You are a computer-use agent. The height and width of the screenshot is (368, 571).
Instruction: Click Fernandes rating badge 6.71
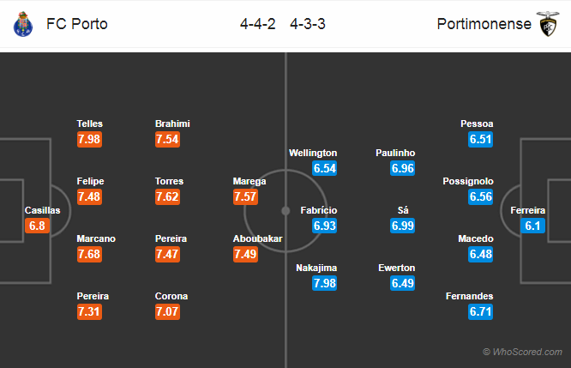481,312
